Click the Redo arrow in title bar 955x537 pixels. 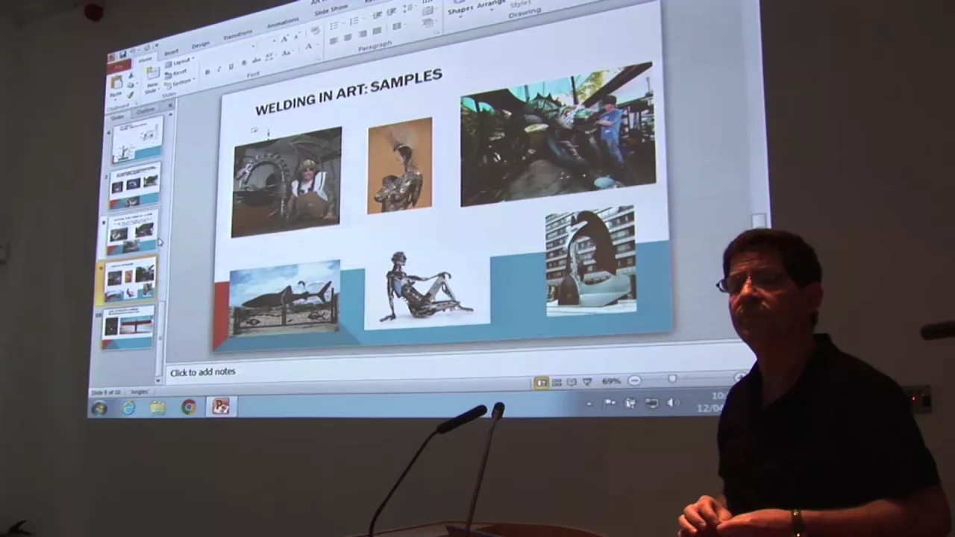tap(146, 48)
